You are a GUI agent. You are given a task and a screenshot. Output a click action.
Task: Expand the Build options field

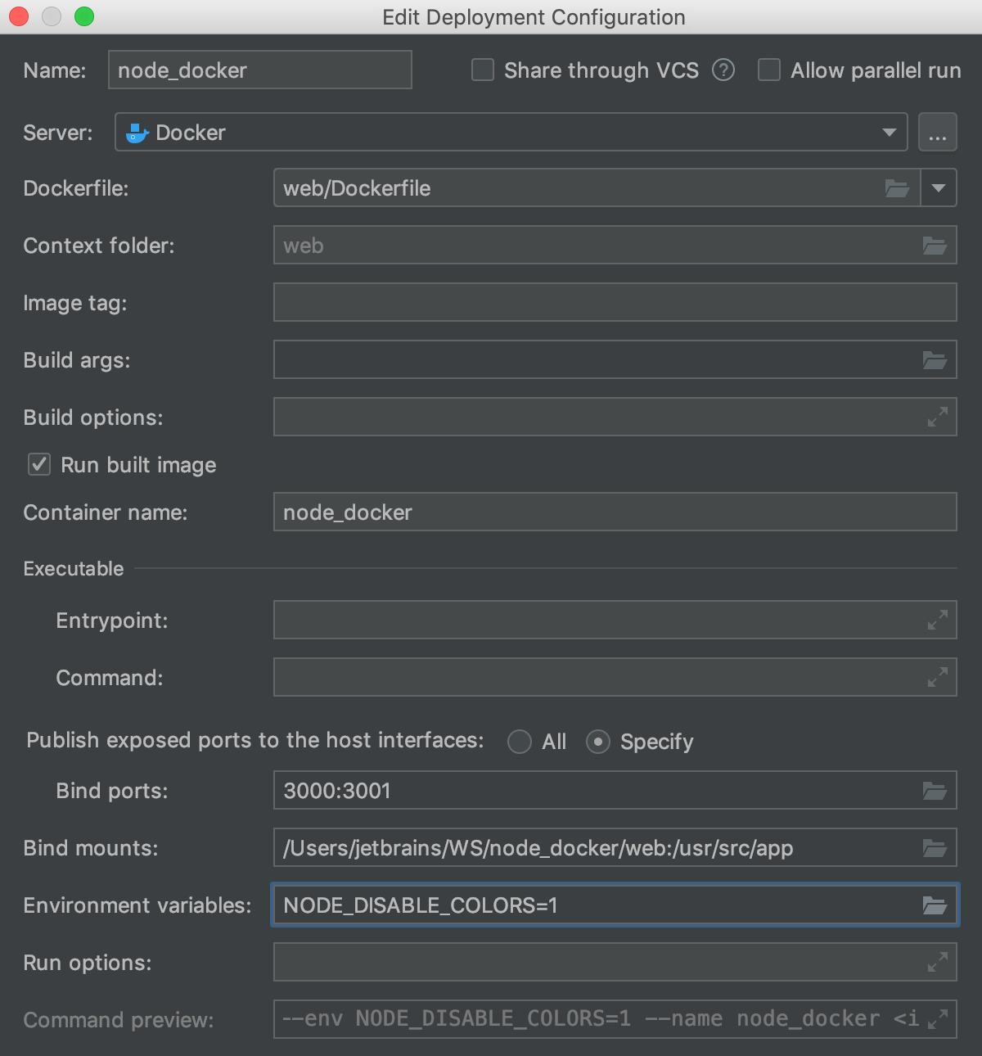(x=938, y=417)
